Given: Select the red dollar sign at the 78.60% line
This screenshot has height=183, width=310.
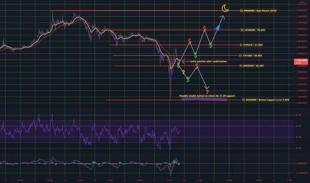Looking at the screenshot, I should coord(205,29).
